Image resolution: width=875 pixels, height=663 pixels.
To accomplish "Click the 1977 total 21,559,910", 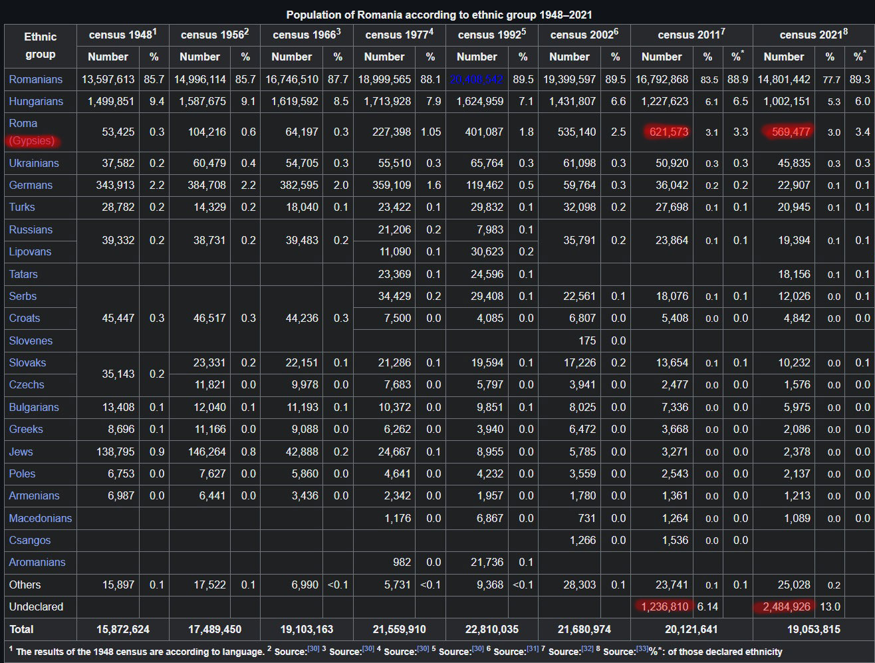I will coord(399,629).
